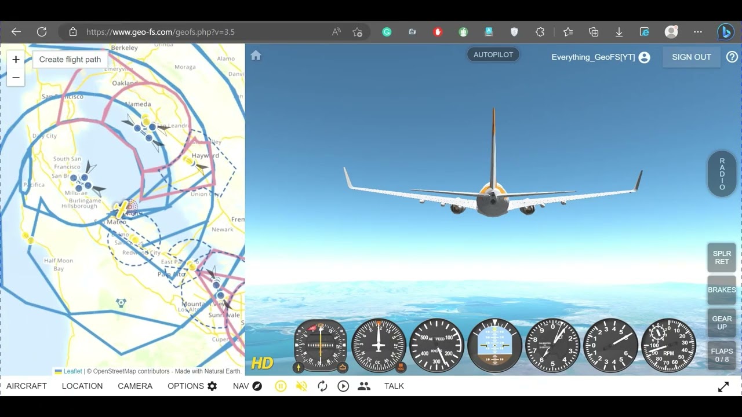
Task: Open the TALK chat
Action: tap(394, 386)
